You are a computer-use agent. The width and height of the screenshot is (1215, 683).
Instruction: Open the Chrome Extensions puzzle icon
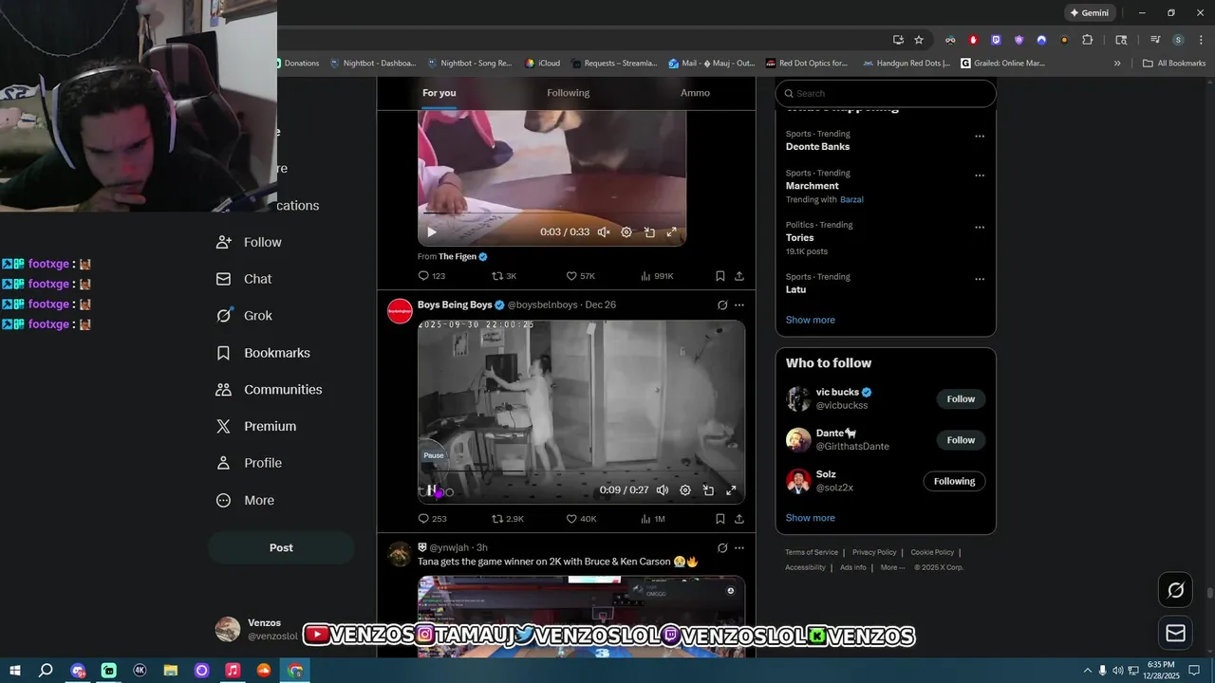(x=1088, y=40)
